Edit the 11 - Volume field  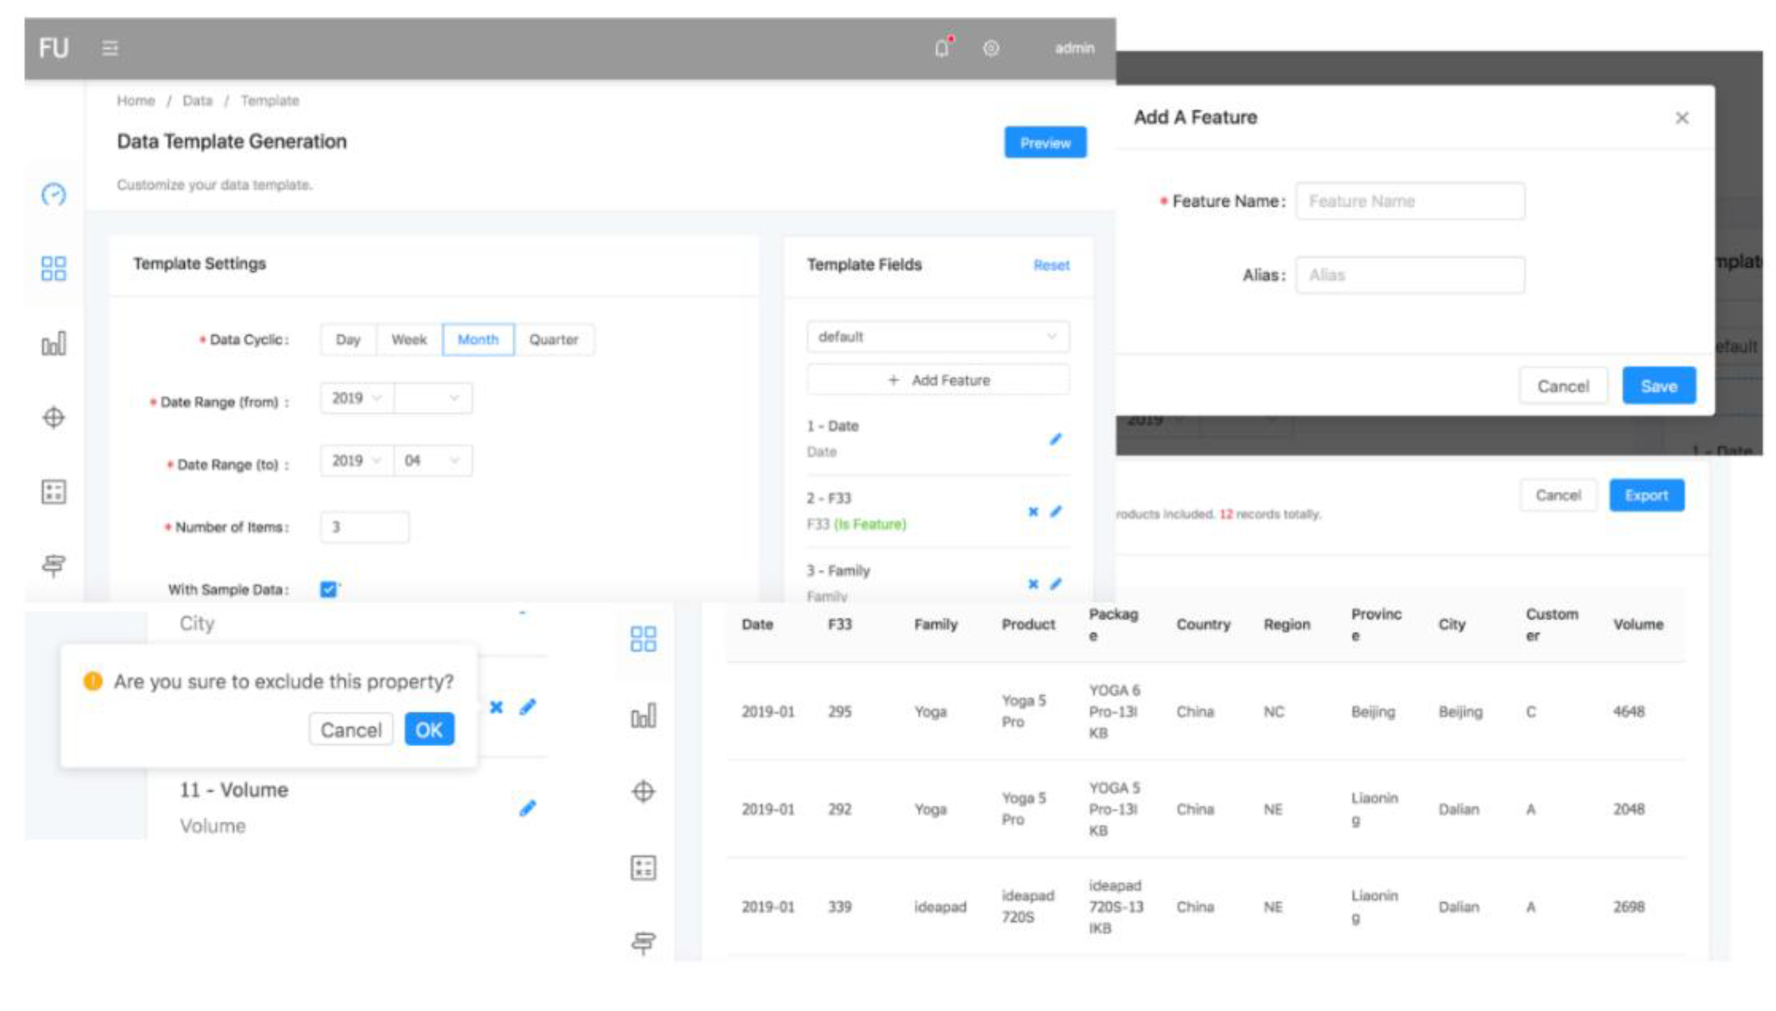tap(528, 808)
